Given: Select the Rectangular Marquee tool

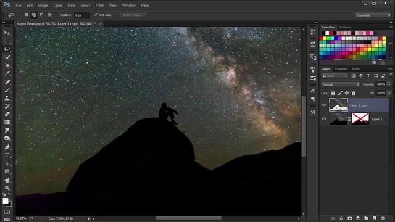Looking at the screenshot, I should coord(7,41).
